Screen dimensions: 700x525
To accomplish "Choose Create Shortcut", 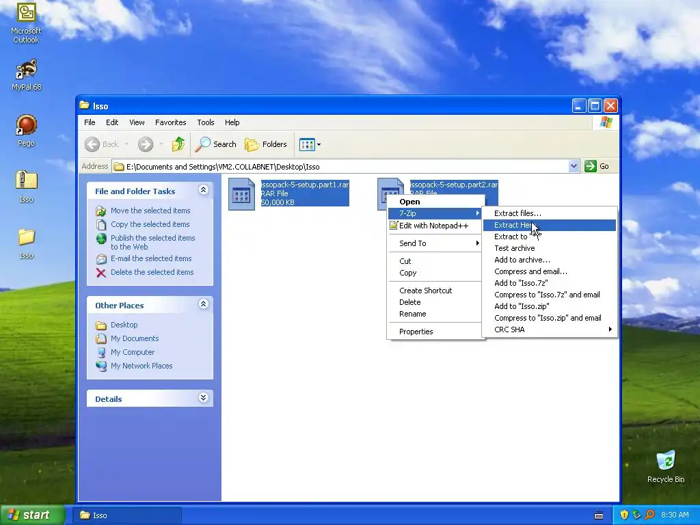I will pos(435,291).
